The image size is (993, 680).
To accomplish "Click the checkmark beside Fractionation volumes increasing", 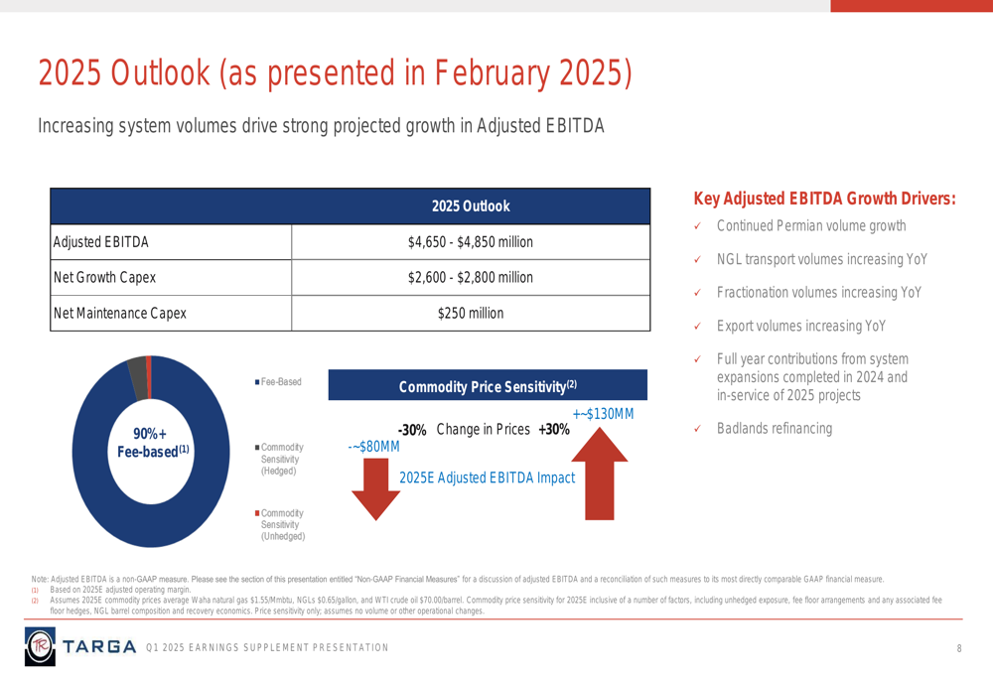I will (x=697, y=293).
